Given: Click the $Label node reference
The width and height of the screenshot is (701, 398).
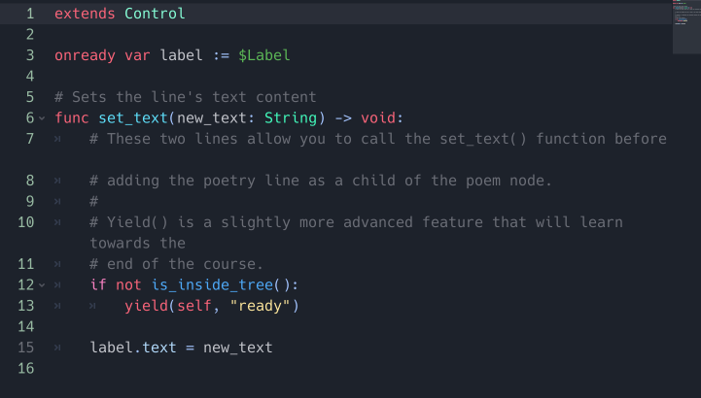Looking at the screenshot, I should point(263,55).
